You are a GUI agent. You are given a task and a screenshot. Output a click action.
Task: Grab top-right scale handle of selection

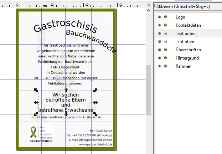coord(95,90)
